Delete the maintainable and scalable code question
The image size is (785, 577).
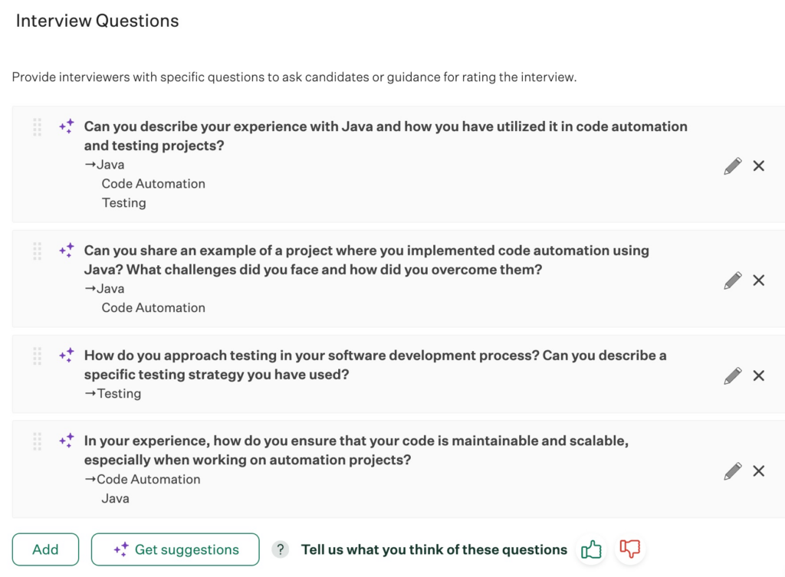(758, 471)
